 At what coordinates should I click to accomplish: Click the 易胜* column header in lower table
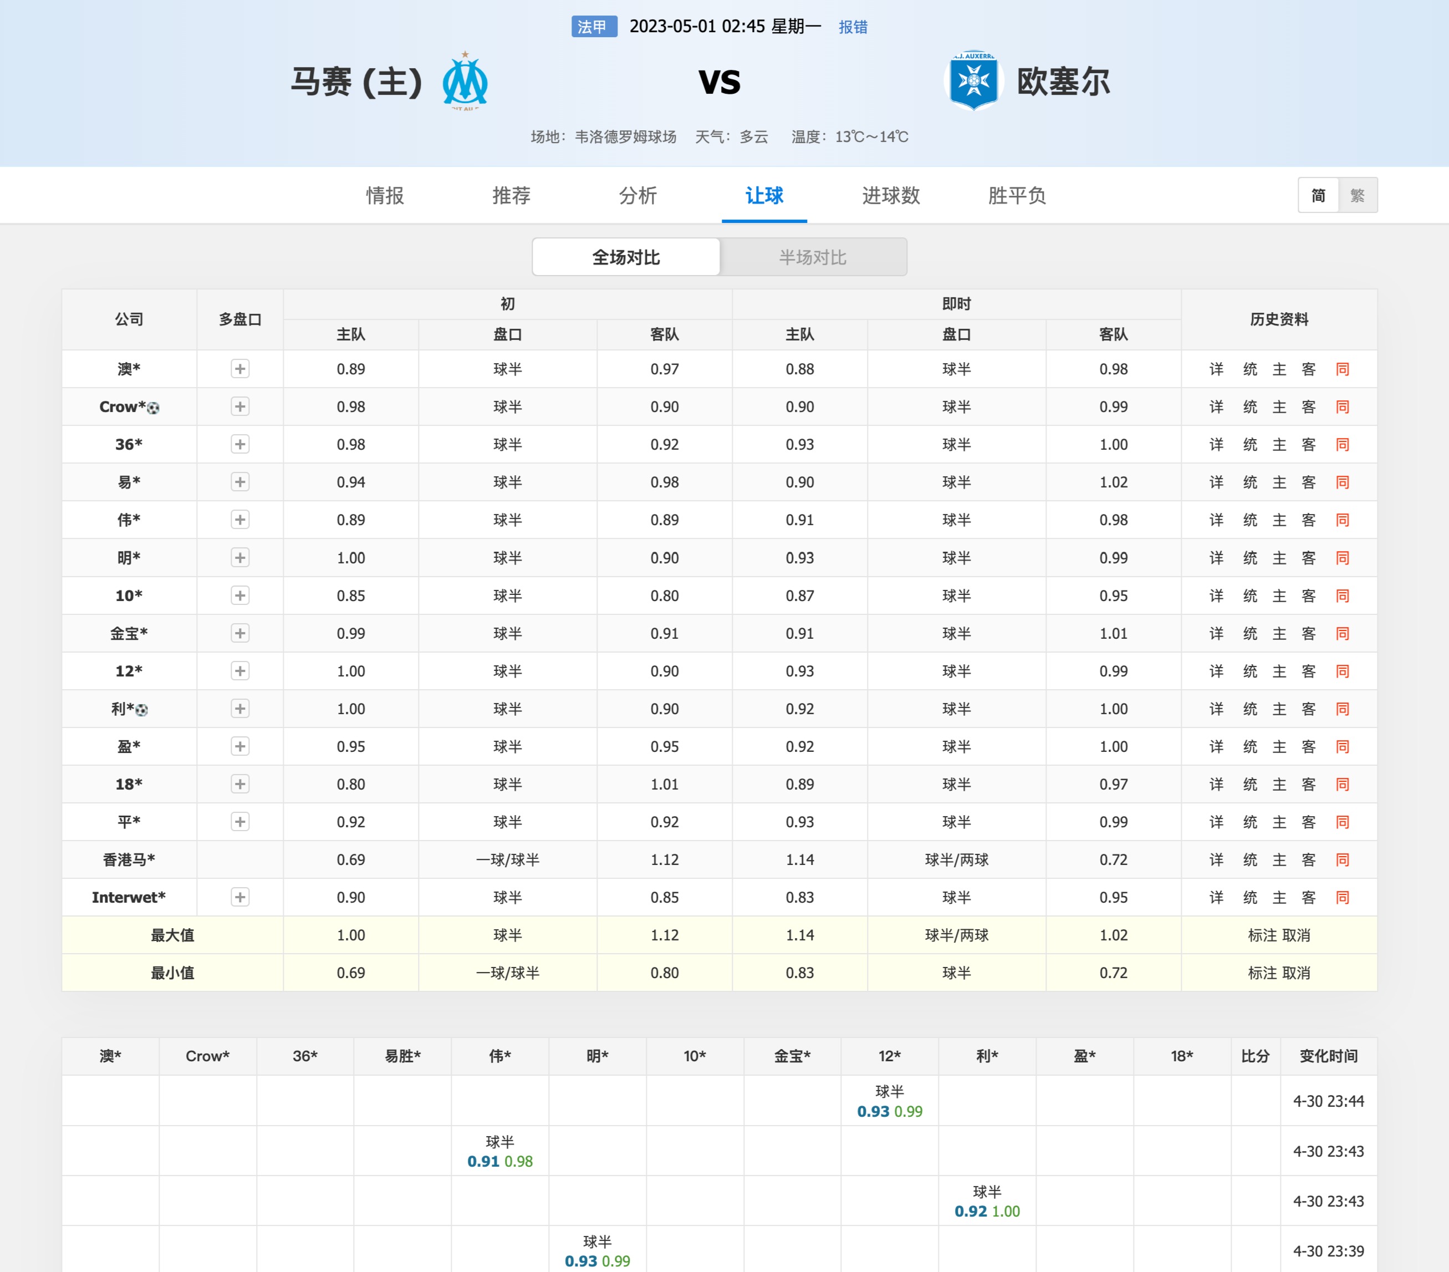coord(402,1056)
